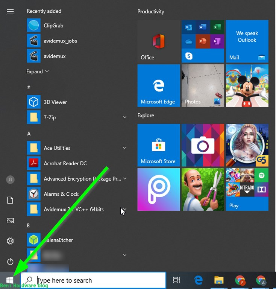Open Skype from the Office apps tile
The width and height of the screenshot is (276, 289).
coord(189,56)
